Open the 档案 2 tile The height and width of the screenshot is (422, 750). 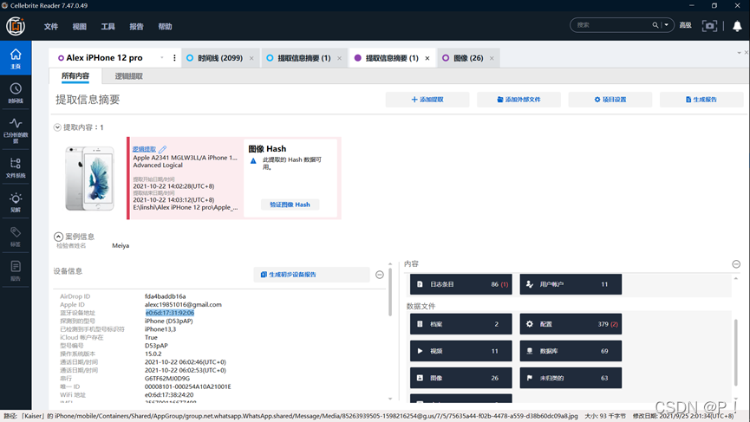461,324
